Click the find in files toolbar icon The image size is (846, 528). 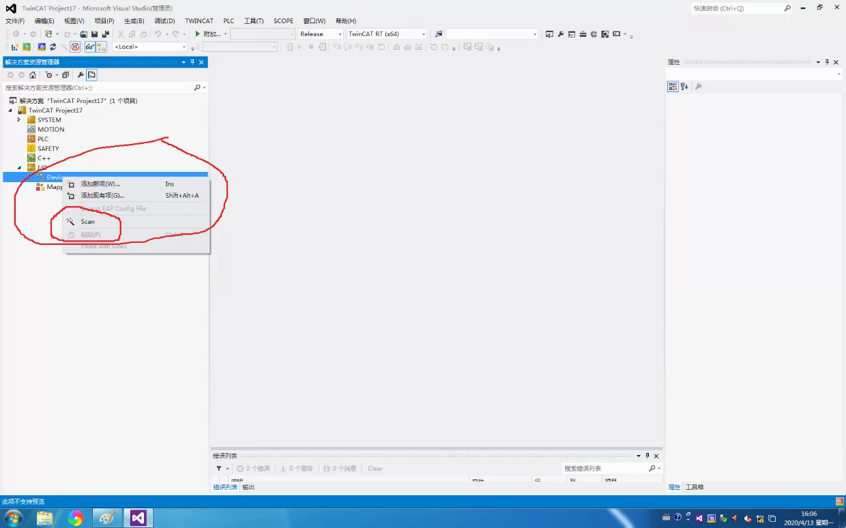point(439,34)
